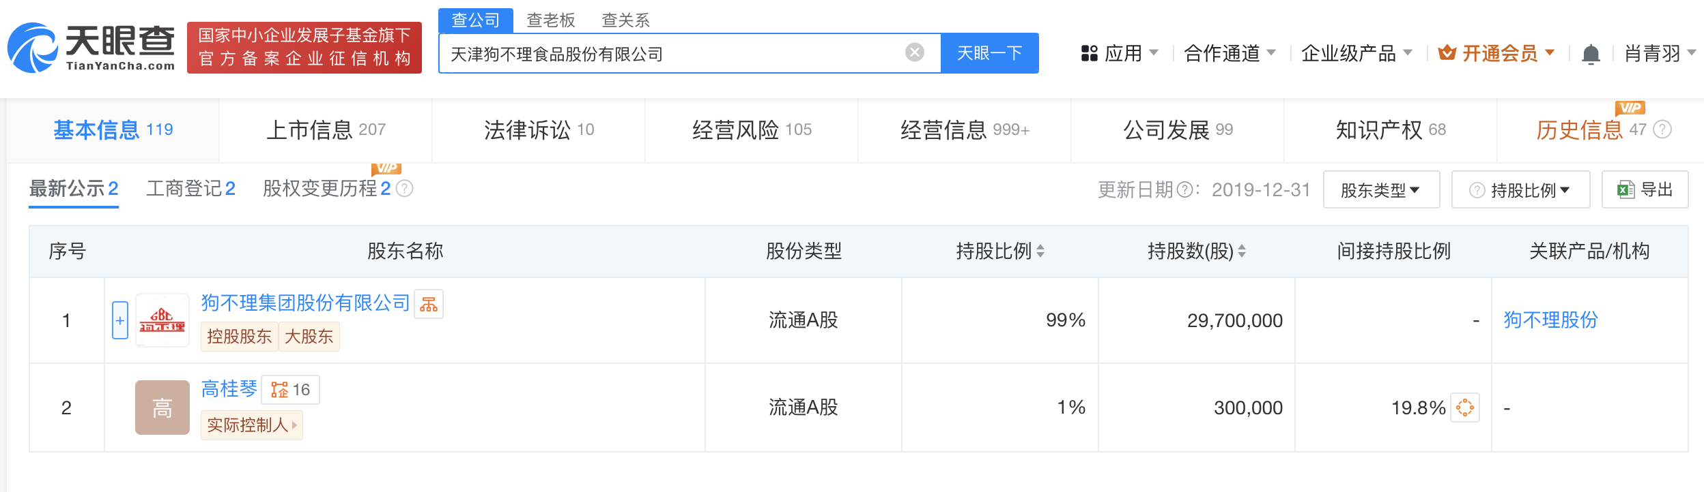The height and width of the screenshot is (492, 1704).
Task: Expand row 1 with the plus icon
Action: click(120, 320)
